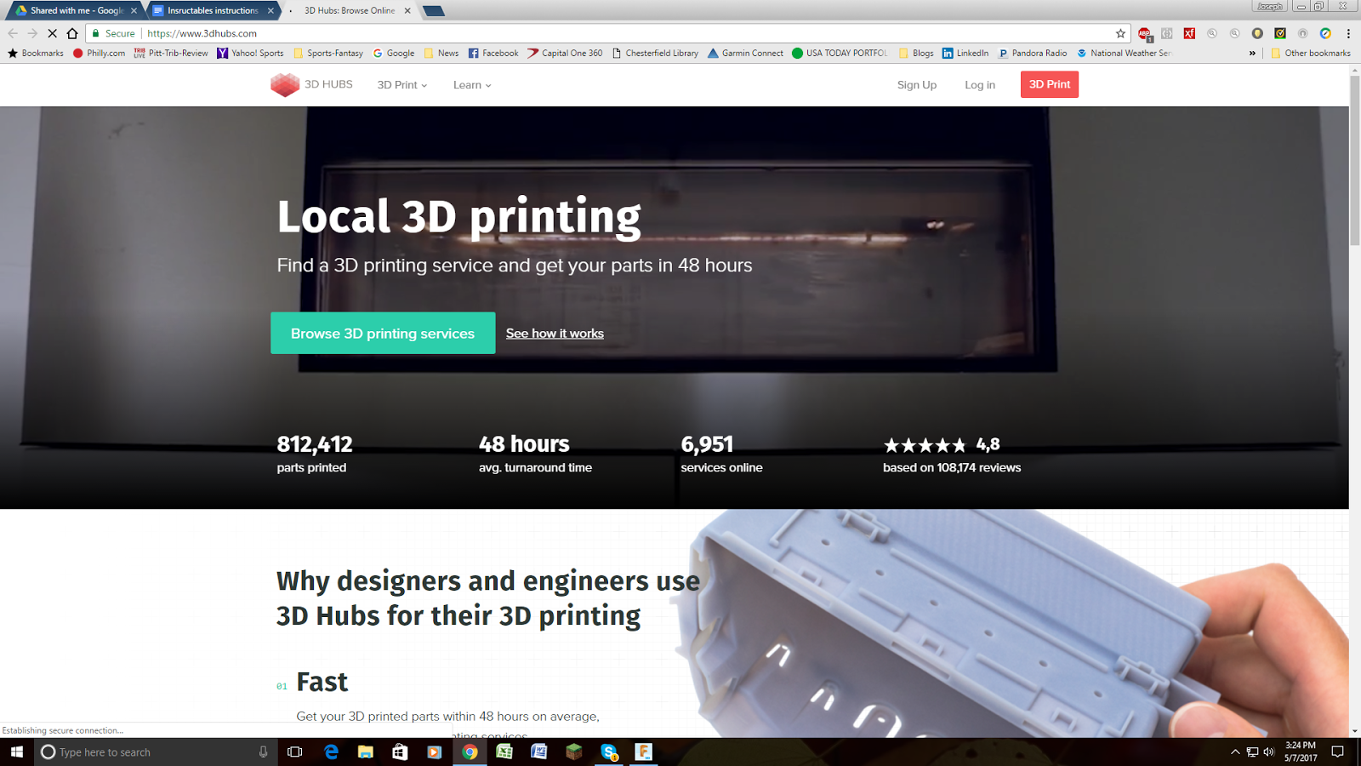Switch to Shared with me Google Drive tab
Image resolution: width=1361 pixels, height=766 pixels.
[75, 10]
